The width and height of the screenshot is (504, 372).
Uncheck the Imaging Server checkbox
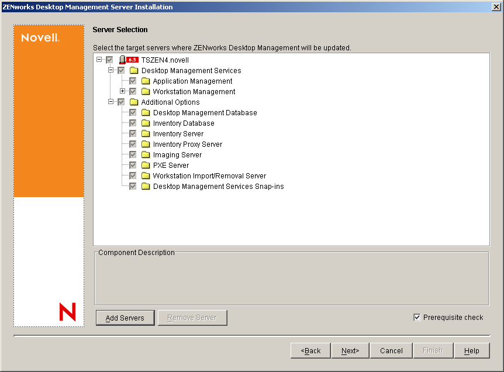click(133, 155)
